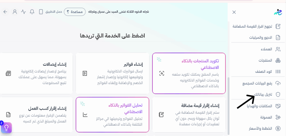Viewport: 286px width, 136px height.
Task: Click the app logo in the sidebar
Action: click(278, 12)
